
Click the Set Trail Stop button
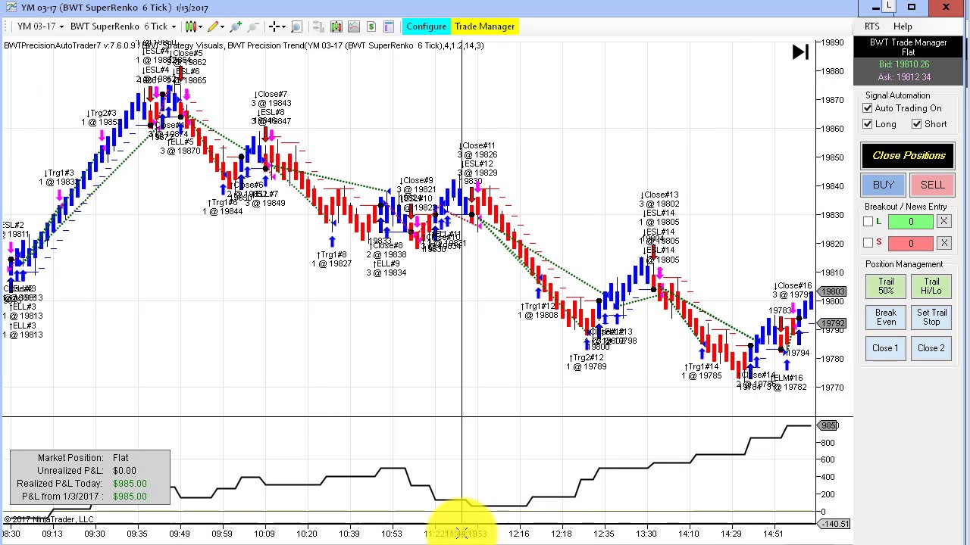931,317
